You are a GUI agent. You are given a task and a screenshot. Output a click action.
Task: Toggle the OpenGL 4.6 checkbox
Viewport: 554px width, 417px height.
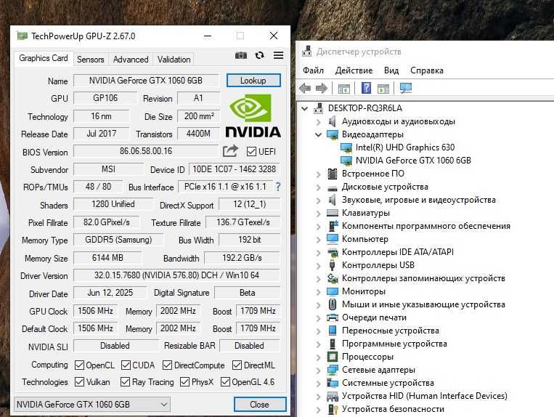click(x=225, y=382)
